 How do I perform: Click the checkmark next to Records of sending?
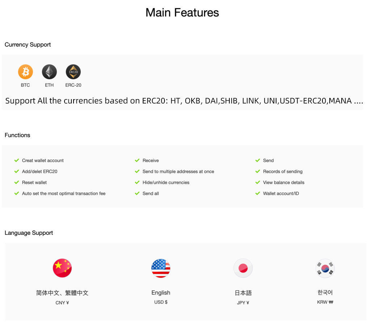(x=258, y=171)
